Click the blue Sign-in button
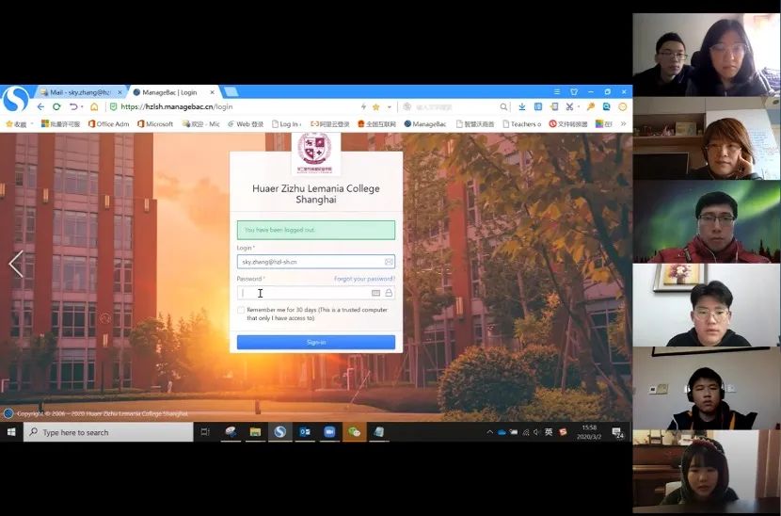This screenshot has height=516, width=781. point(316,342)
